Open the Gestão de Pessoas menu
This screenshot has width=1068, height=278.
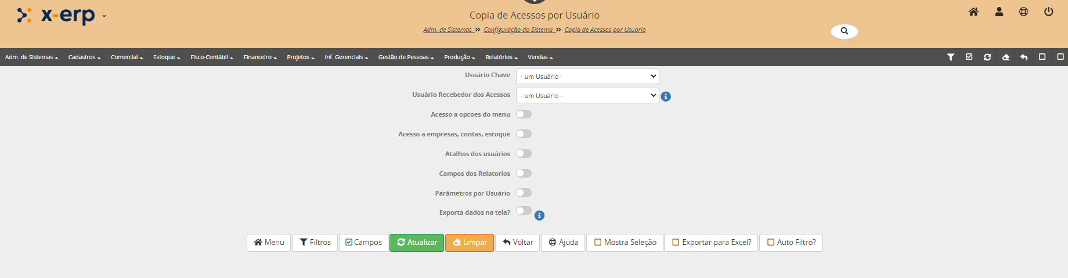tap(406, 57)
